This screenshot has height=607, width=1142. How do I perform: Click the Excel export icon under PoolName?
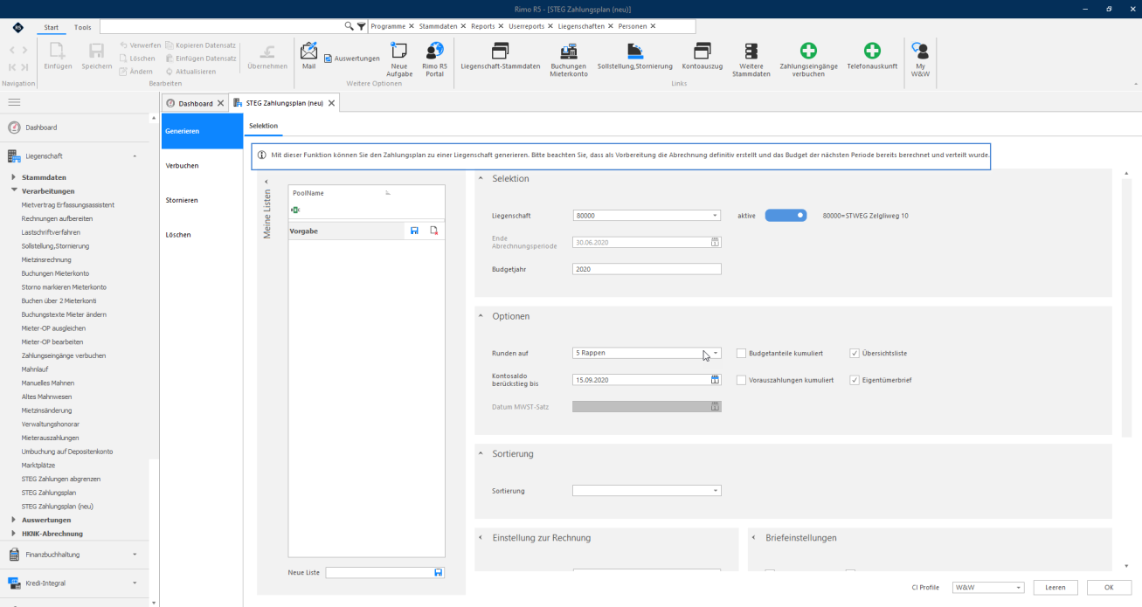296,210
